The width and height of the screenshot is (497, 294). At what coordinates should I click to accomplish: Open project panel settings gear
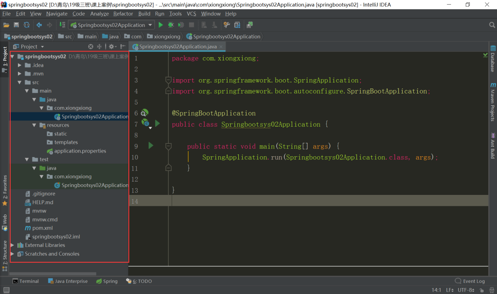point(111,47)
